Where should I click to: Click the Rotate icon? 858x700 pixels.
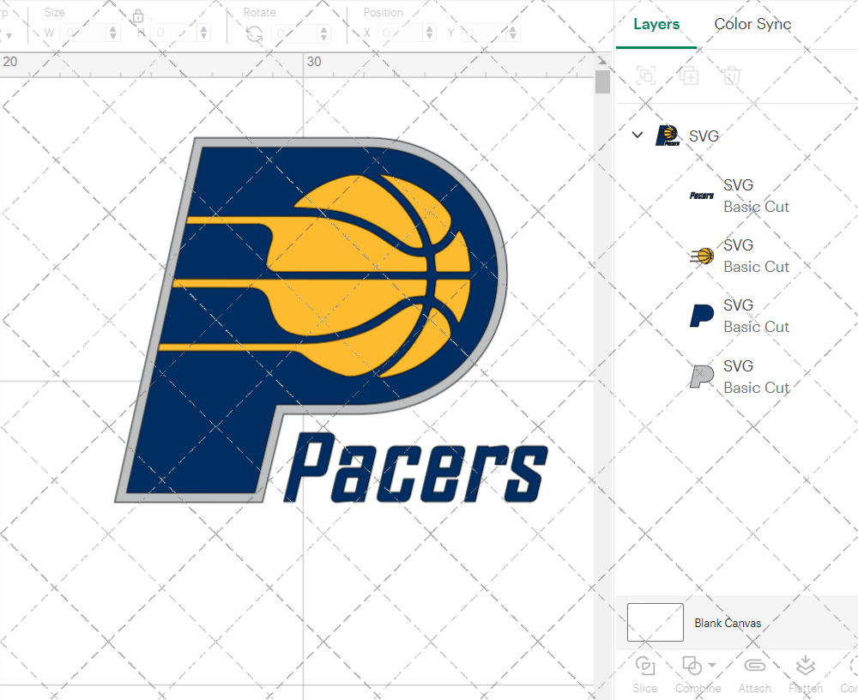(255, 34)
